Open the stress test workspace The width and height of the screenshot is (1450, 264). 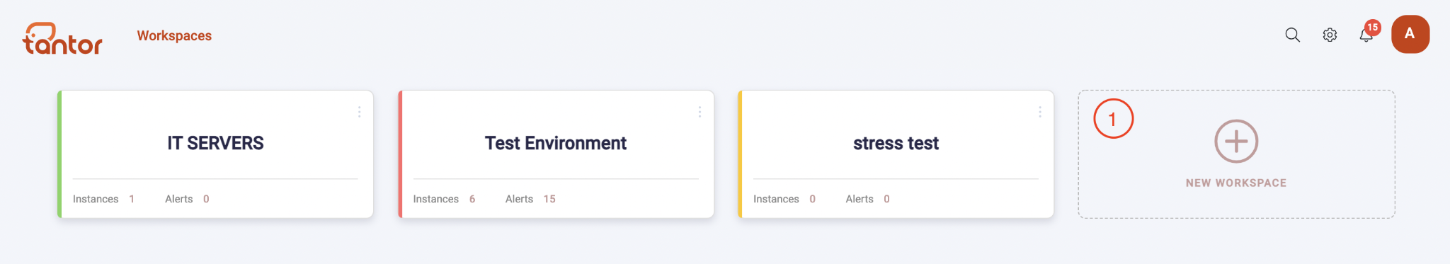896,143
